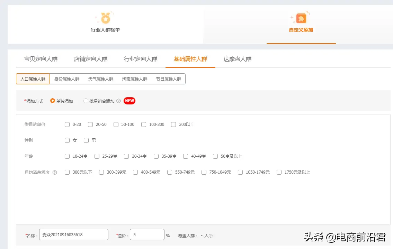Switch to the 天气属性人群 sub-tab
This screenshot has height=249, width=393.
pyautogui.click(x=100, y=79)
